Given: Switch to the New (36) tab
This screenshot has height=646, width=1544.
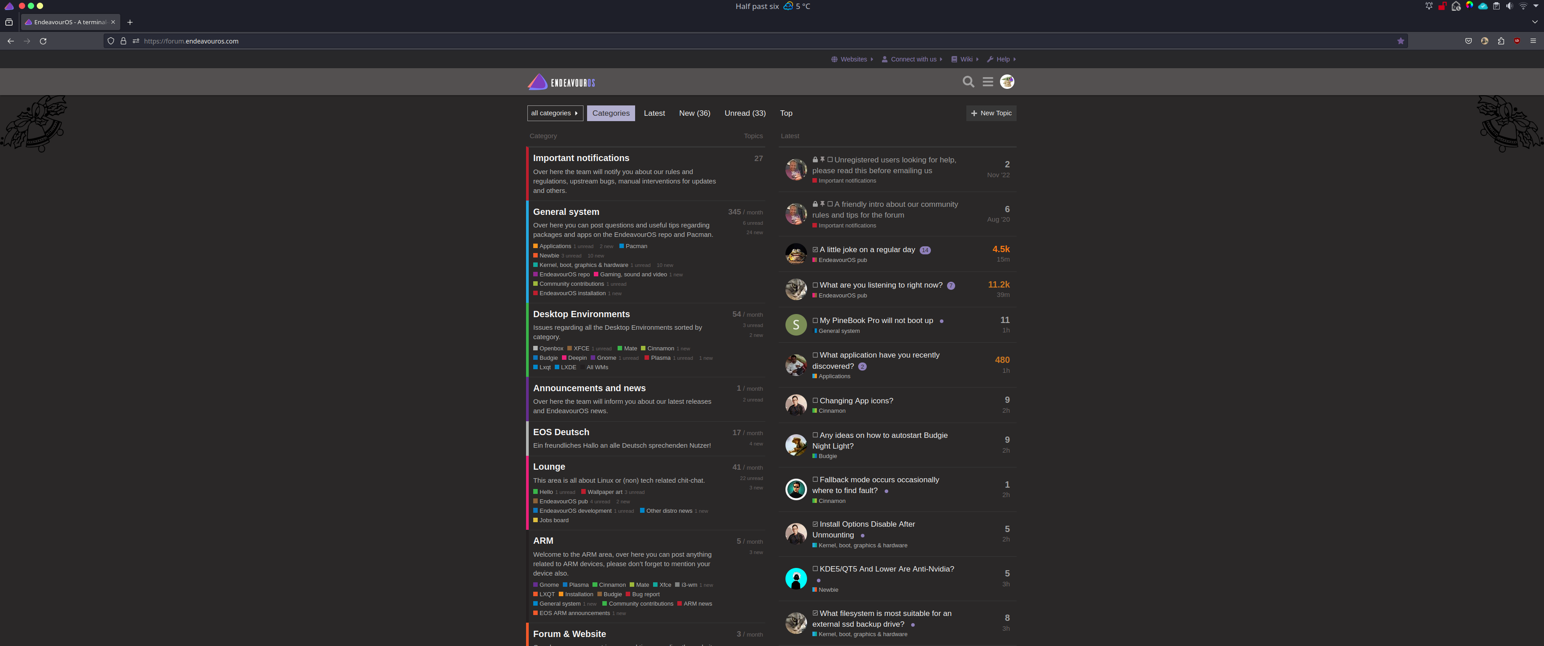Looking at the screenshot, I should (x=694, y=113).
